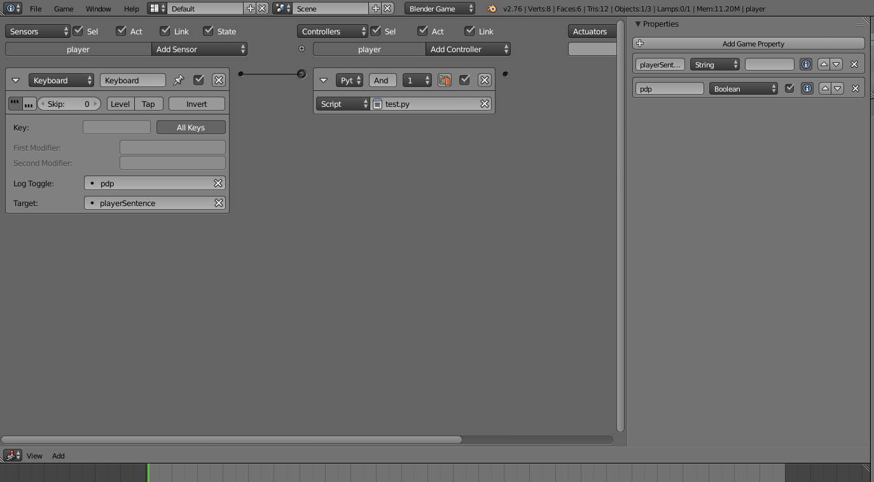874x482 pixels.
Task: Click the priority bookmark icon on Python controller
Action: (x=445, y=80)
